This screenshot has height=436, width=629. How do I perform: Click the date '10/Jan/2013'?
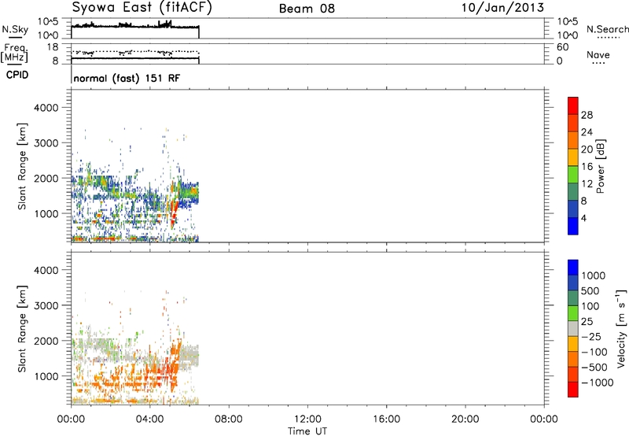click(x=502, y=8)
